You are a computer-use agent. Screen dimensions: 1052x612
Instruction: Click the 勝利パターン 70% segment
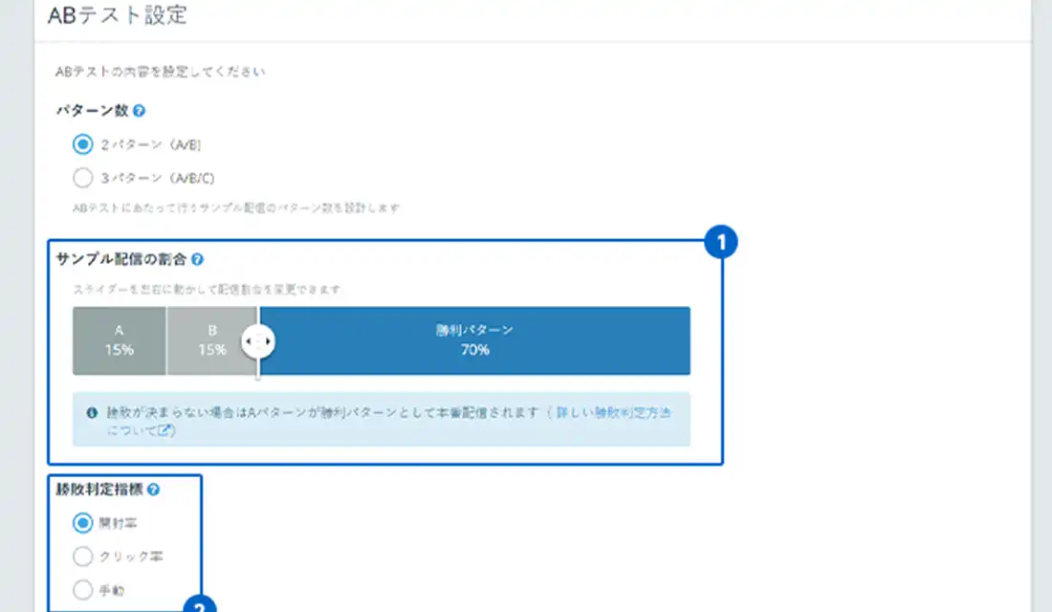point(475,340)
